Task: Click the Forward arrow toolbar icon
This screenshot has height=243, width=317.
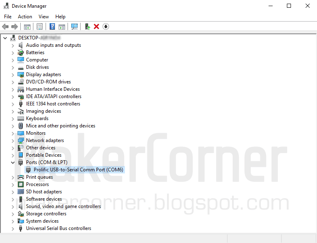Action: click(x=15, y=26)
